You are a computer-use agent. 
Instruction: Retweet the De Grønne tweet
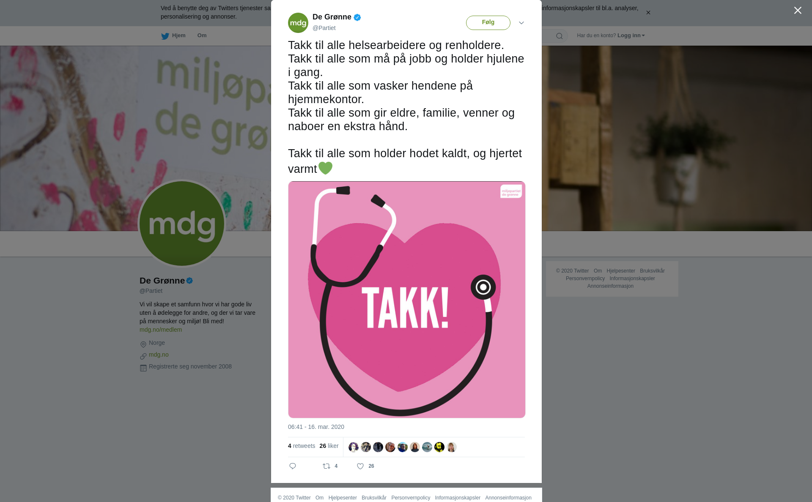tap(326, 466)
